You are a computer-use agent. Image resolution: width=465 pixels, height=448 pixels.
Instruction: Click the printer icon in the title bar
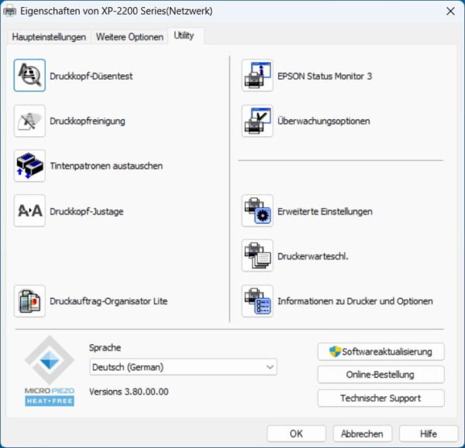(10, 12)
